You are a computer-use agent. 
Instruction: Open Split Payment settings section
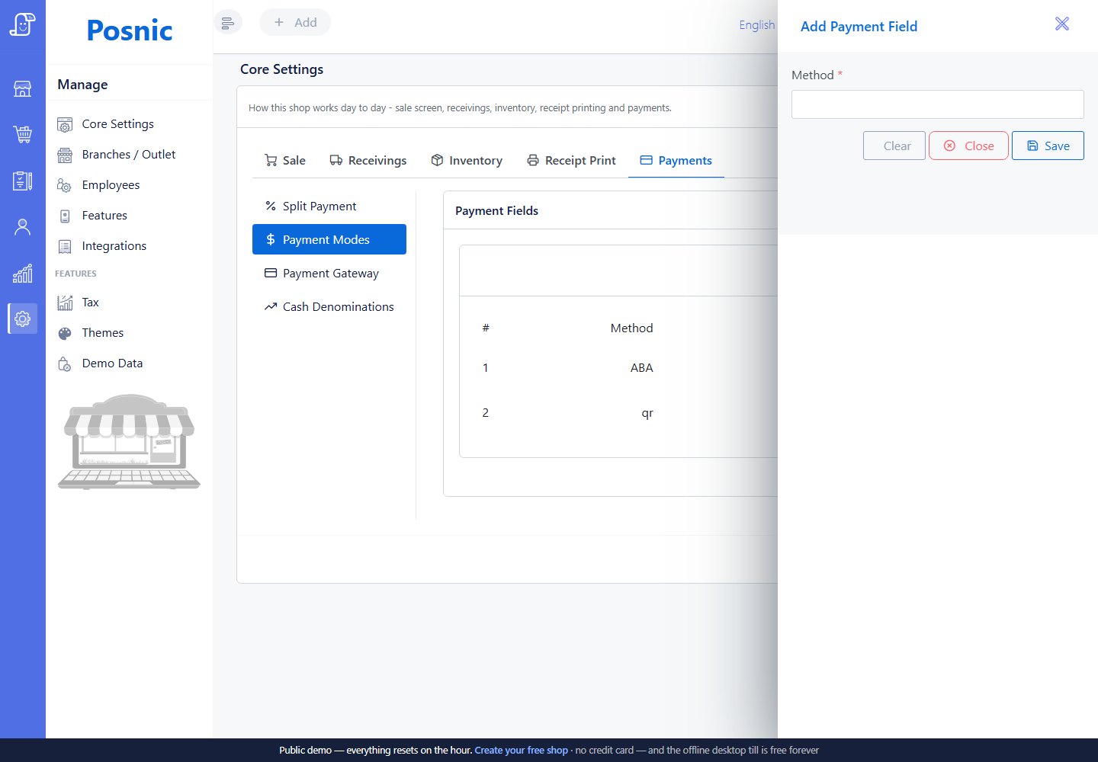329,206
